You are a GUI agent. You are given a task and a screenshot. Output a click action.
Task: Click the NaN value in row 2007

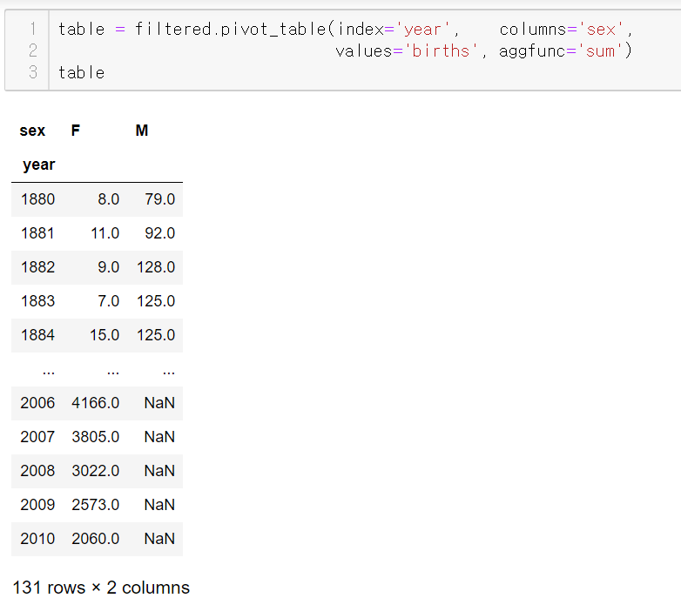click(159, 437)
